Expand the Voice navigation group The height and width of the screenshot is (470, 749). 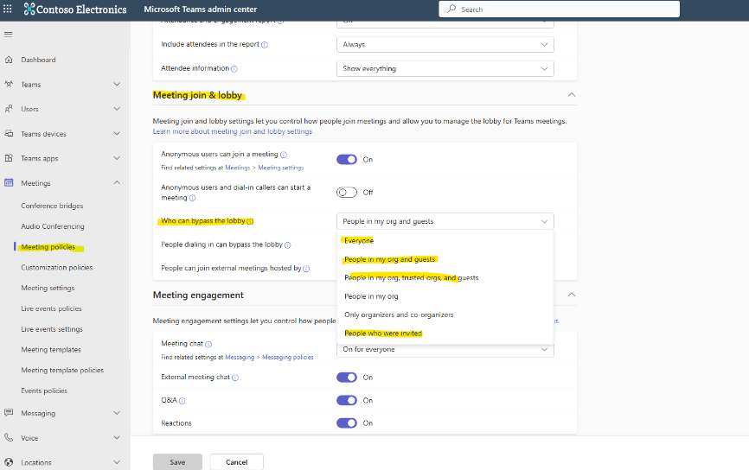pos(117,437)
